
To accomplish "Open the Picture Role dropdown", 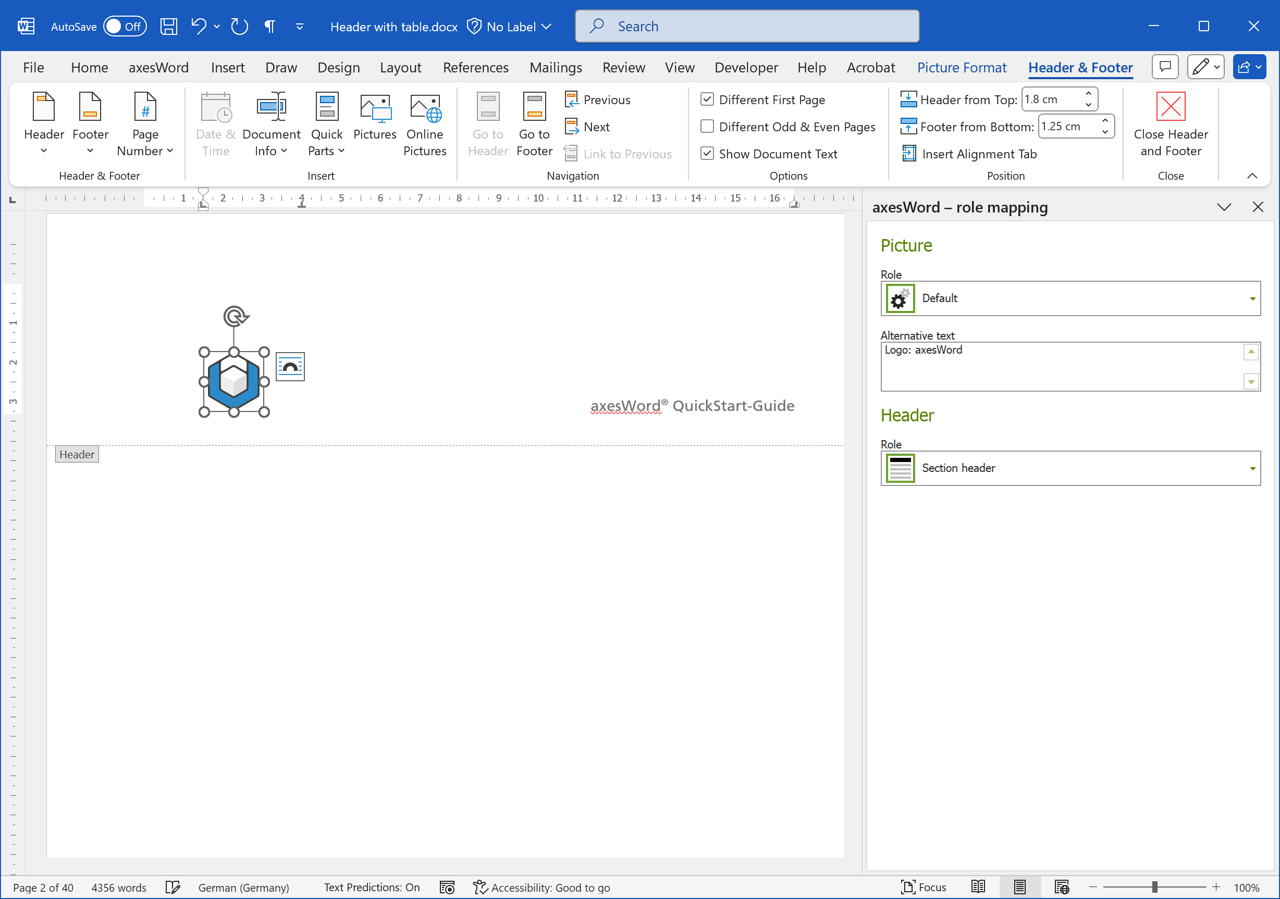I will click(1070, 298).
